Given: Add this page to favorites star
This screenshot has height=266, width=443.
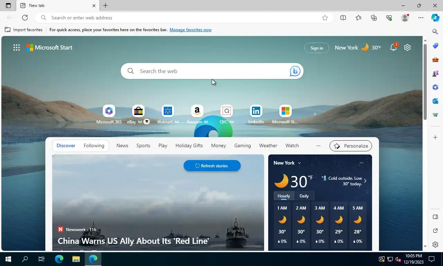Looking at the screenshot, I should coord(325,18).
